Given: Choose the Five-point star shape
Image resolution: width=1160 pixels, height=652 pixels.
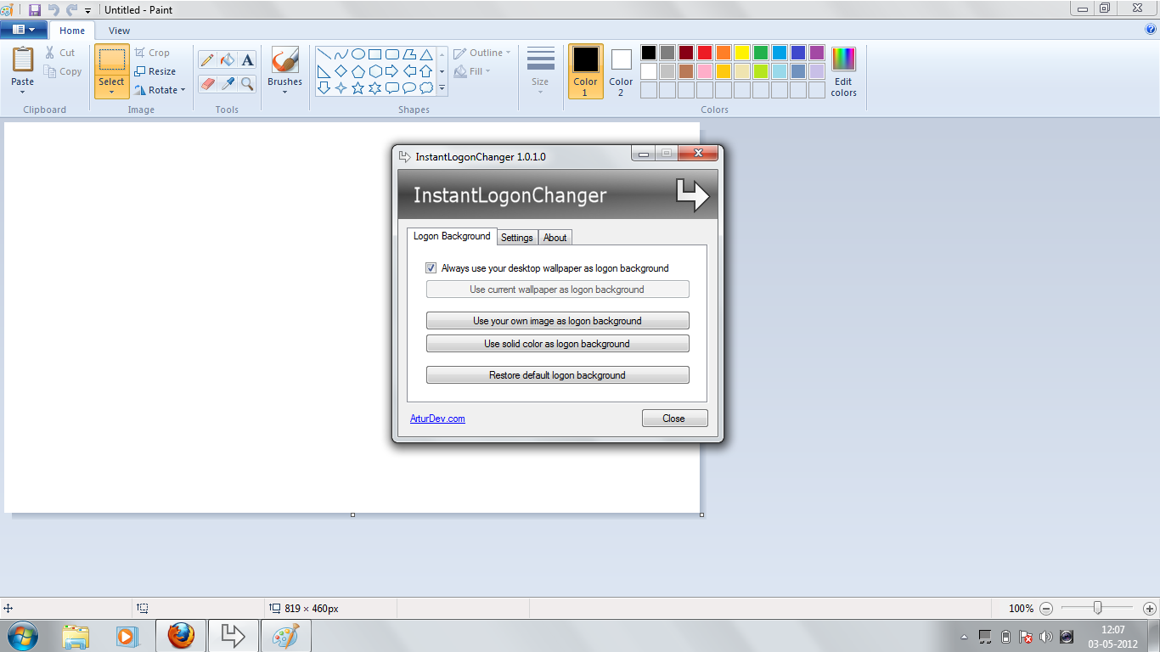Looking at the screenshot, I should coord(358,87).
